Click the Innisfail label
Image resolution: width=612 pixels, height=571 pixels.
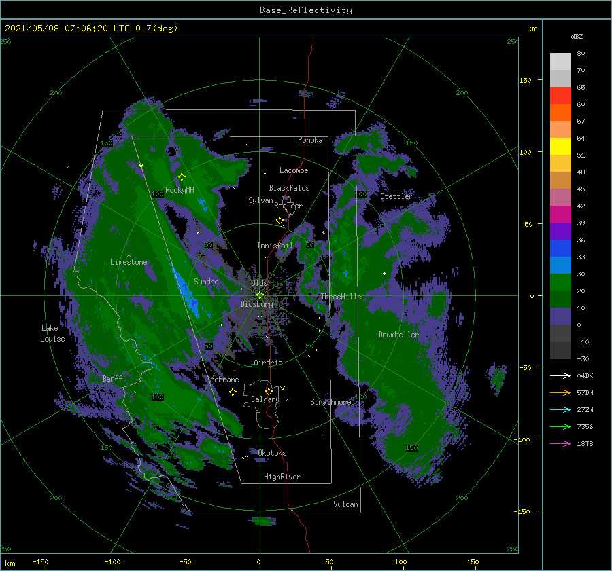[x=275, y=246]
